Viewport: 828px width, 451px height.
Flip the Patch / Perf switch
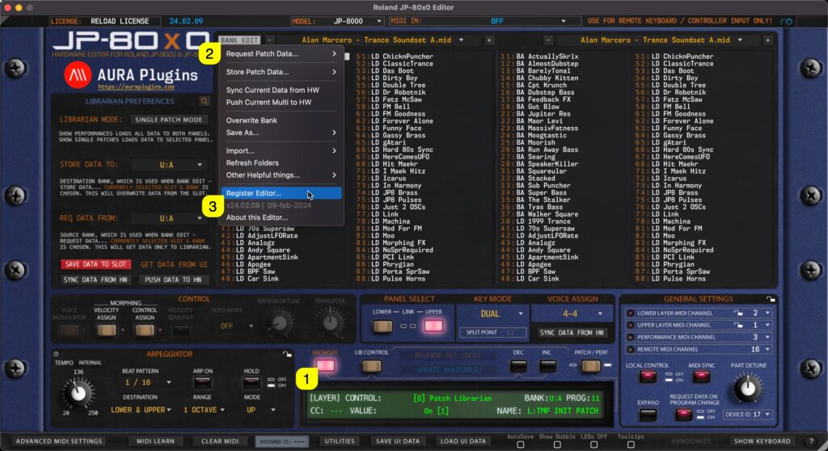click(x=590, y=365)
